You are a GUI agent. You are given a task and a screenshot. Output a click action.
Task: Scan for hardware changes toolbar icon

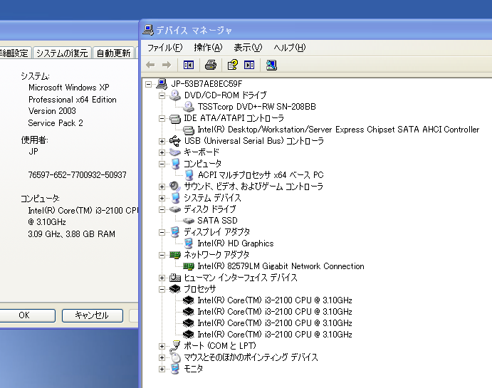click(x=271, y=65)
